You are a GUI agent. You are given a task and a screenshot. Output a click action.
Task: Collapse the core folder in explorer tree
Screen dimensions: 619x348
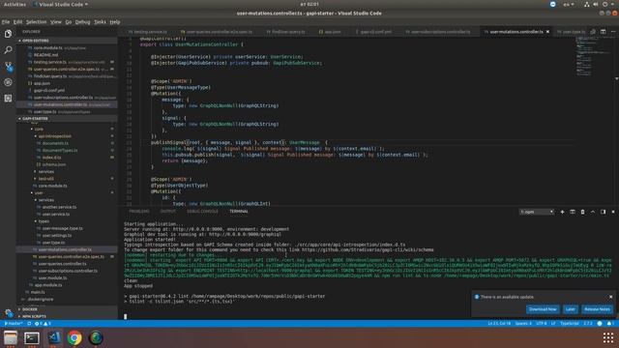[39, 129]
